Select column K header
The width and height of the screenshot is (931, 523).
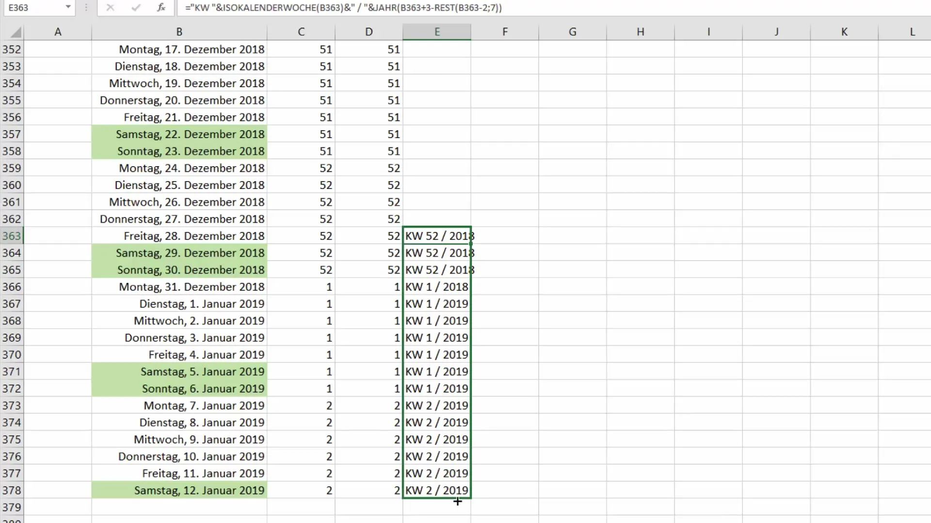[844, 32]
